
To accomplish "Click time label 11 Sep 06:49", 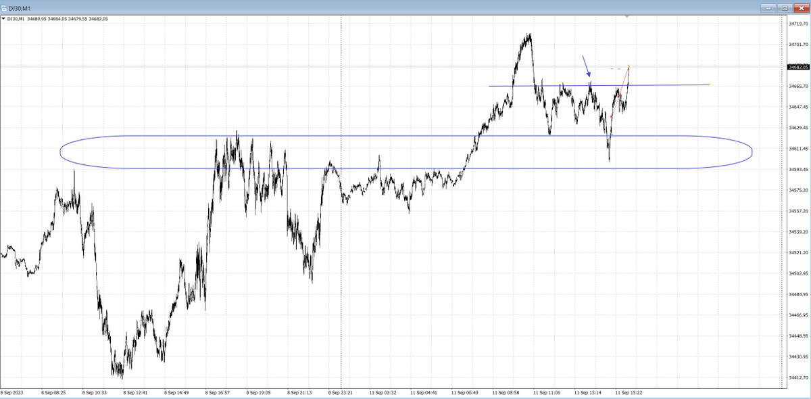I will (465, 392).
